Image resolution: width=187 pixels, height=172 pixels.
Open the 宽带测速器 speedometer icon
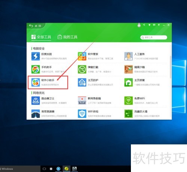pos(36,113)
